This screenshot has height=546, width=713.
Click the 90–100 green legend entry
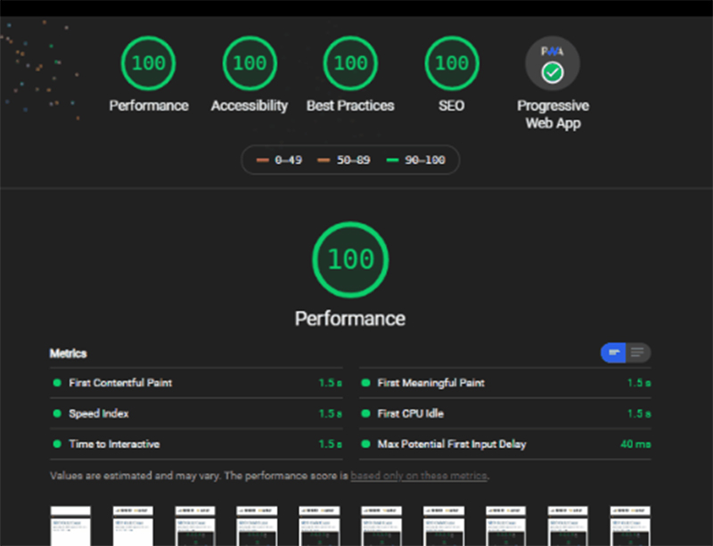pyautogui.click(x=416, y=160)
